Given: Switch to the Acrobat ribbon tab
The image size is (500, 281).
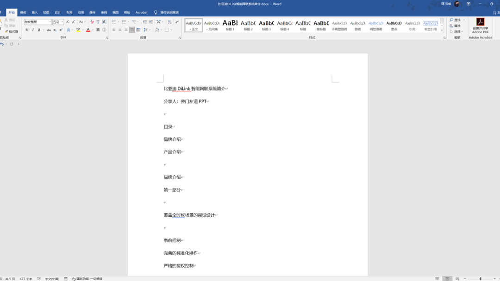Looking at the screenshot, I should point(141,12).
